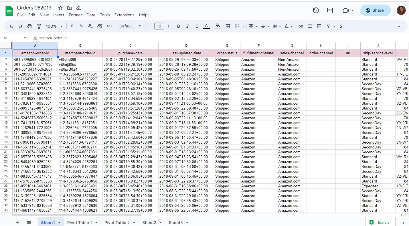Open the zoom level dropdown
The height and width of the screenshot is (226, 409).
tap(54, 26)
